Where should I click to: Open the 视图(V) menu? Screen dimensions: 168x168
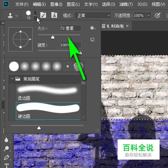[158, 4]
